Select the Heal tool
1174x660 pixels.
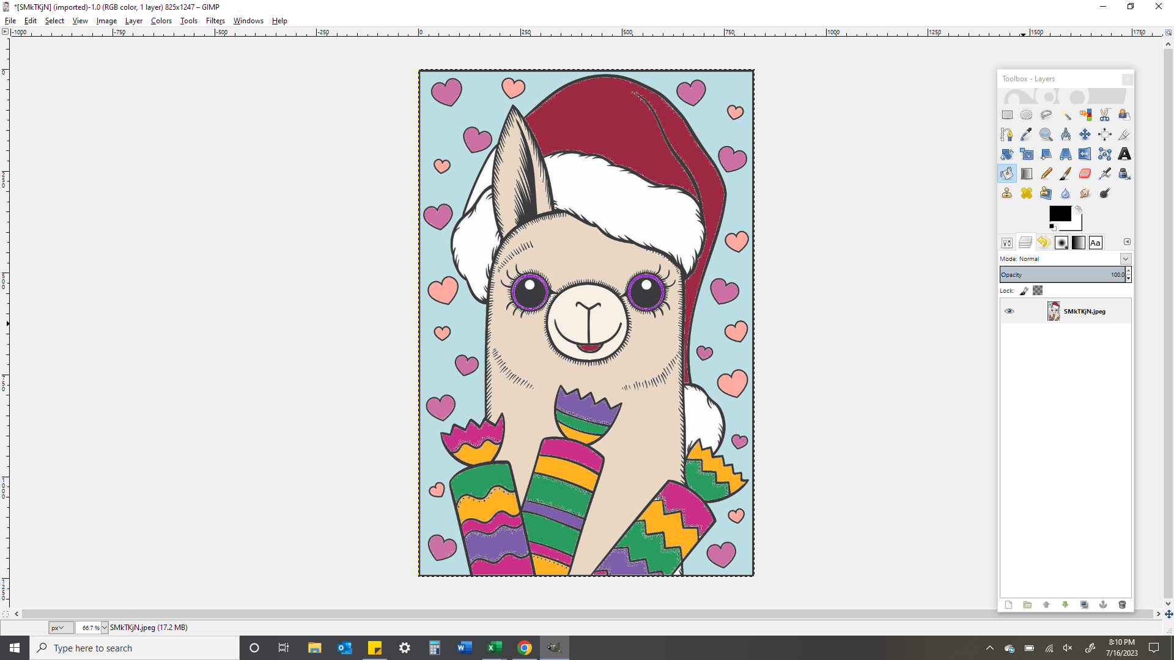(1027, 193)
